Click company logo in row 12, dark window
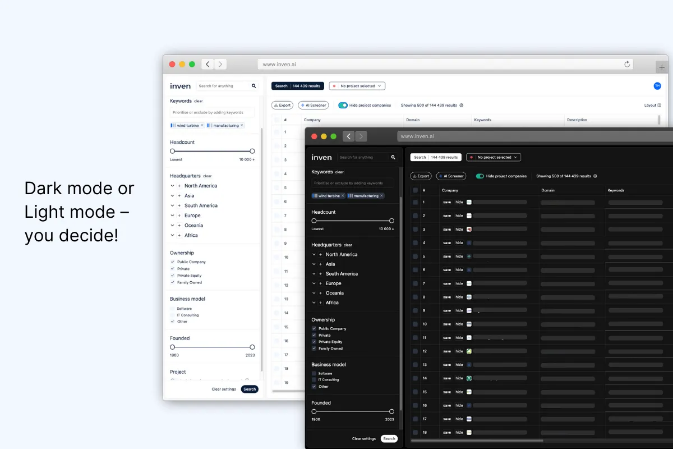This screenshot has width=673, height=449. 469,351
